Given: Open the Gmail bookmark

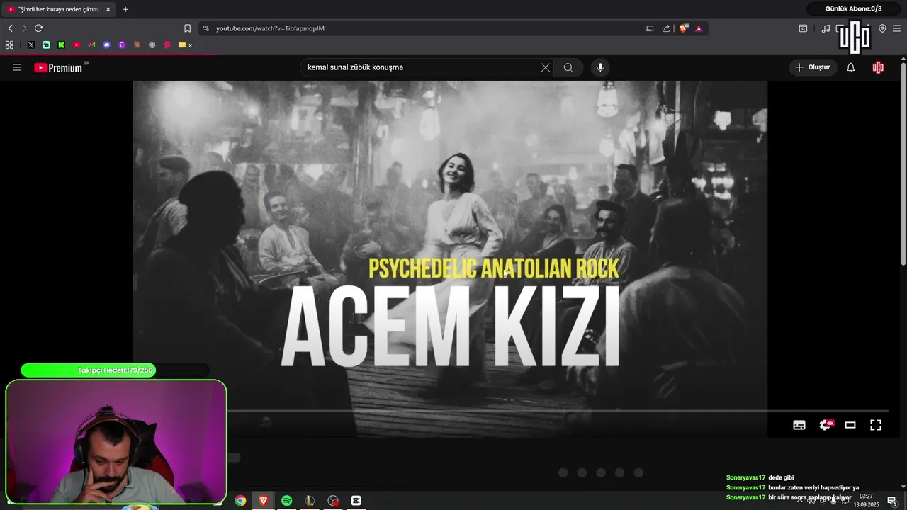Looking at the screenshot, I should tap(91, 45).
